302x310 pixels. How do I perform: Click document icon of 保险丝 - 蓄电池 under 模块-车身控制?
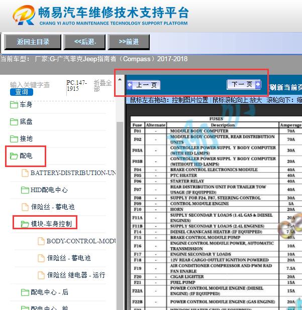41,258
